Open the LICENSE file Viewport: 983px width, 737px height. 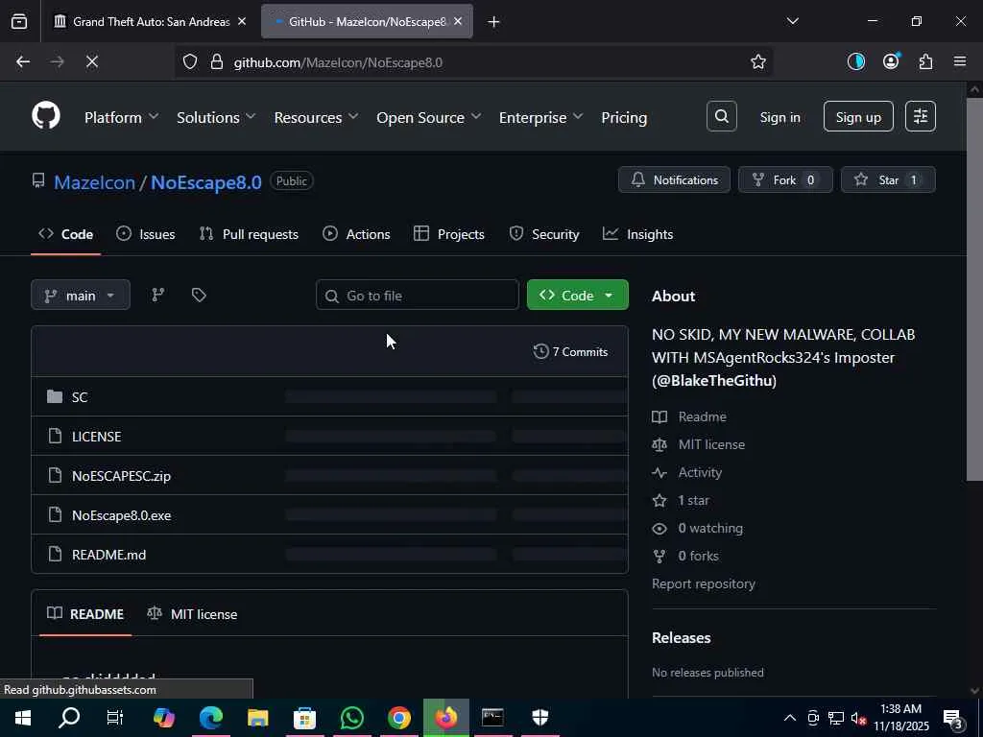pos(97,437)
